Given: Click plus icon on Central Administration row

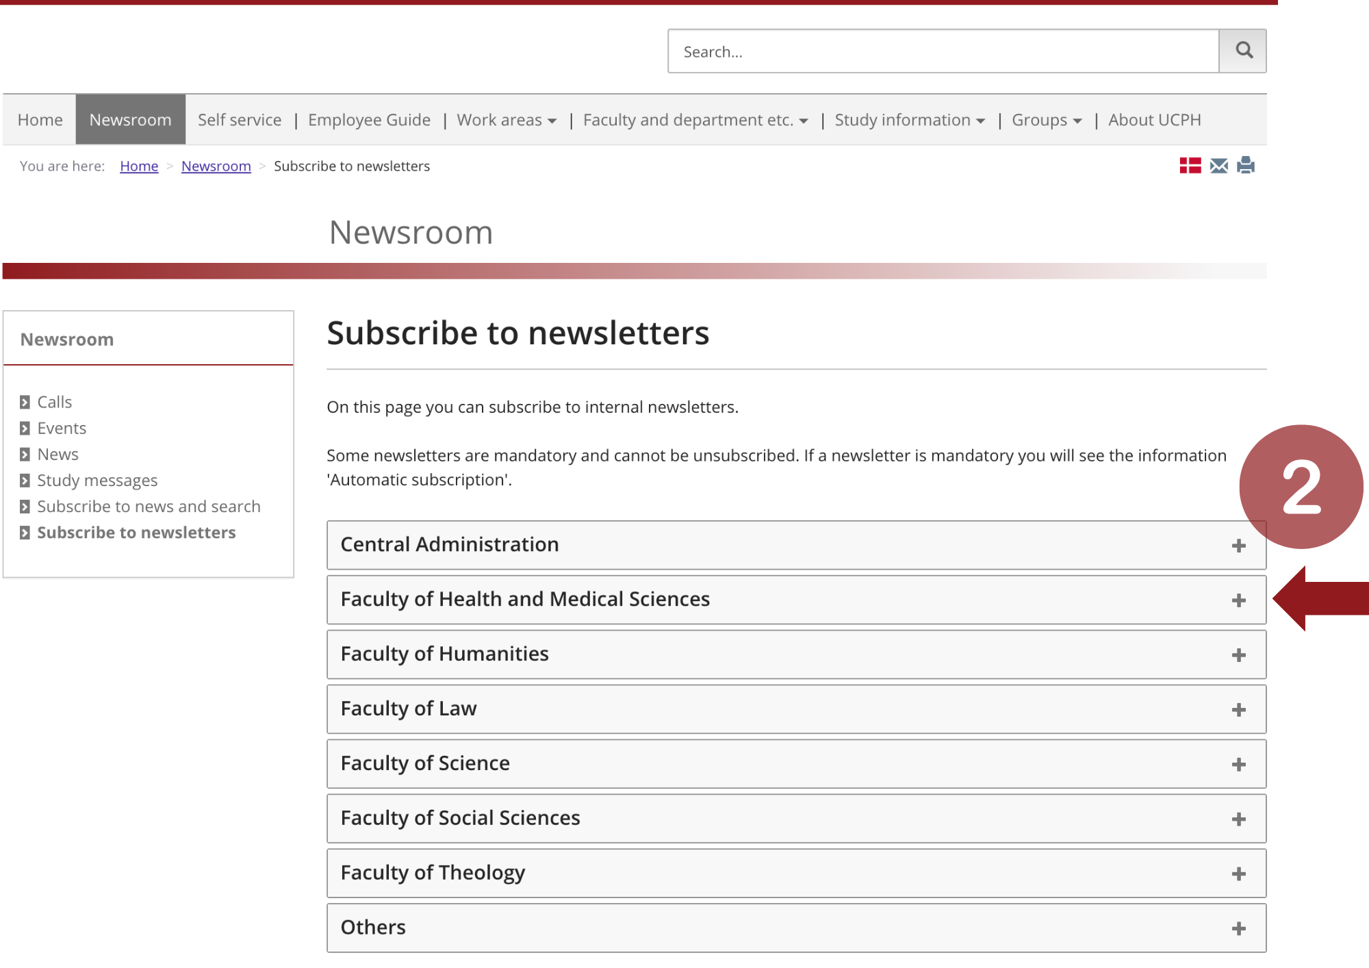Looking at the screenshot, I should 1238,546.
